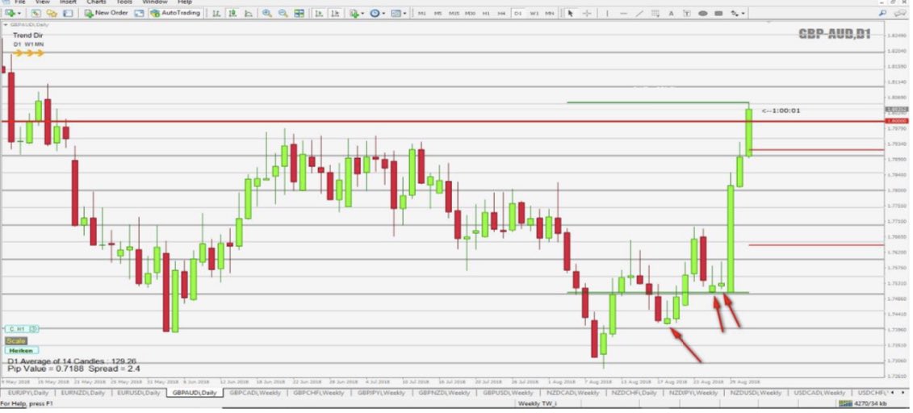This screenshot has height=413, width=913.
Task: Click the Heiken button on chart
Action: [x=22, y=351]
